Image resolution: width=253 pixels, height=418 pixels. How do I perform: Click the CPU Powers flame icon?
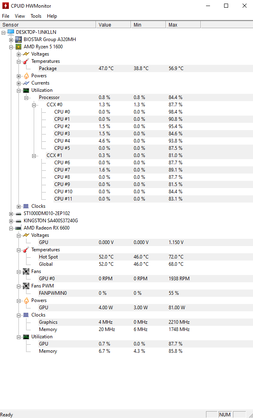coord(26,76)
